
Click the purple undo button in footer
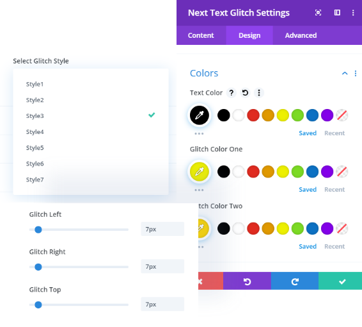click(247, 281)
